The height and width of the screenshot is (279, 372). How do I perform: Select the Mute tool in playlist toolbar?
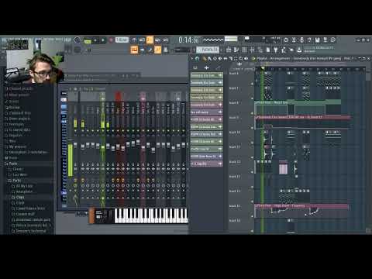220,59
